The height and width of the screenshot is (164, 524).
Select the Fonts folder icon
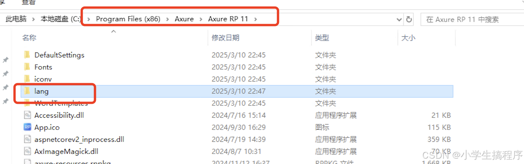27,67
